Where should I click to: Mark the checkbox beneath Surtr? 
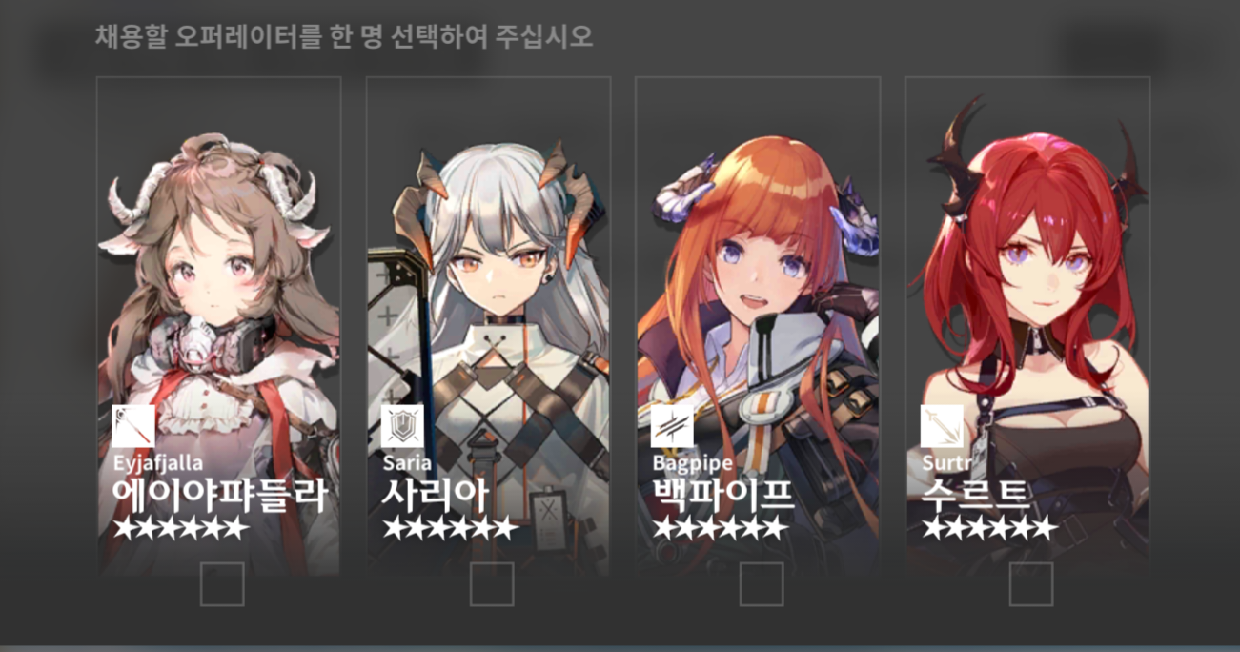point(1031,584)
